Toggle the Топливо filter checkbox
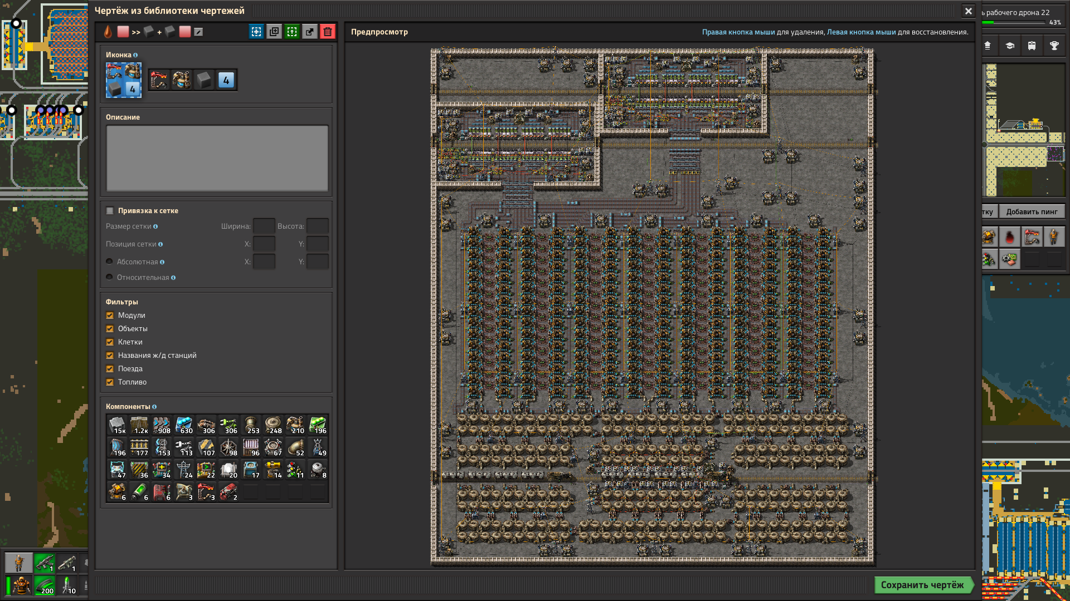1070x601 pixels. (x=110, y=382)
